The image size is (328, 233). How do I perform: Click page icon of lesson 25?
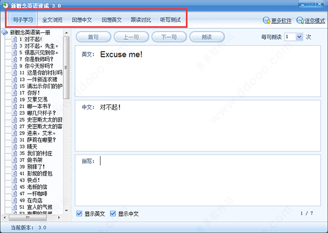coord(14,120)
